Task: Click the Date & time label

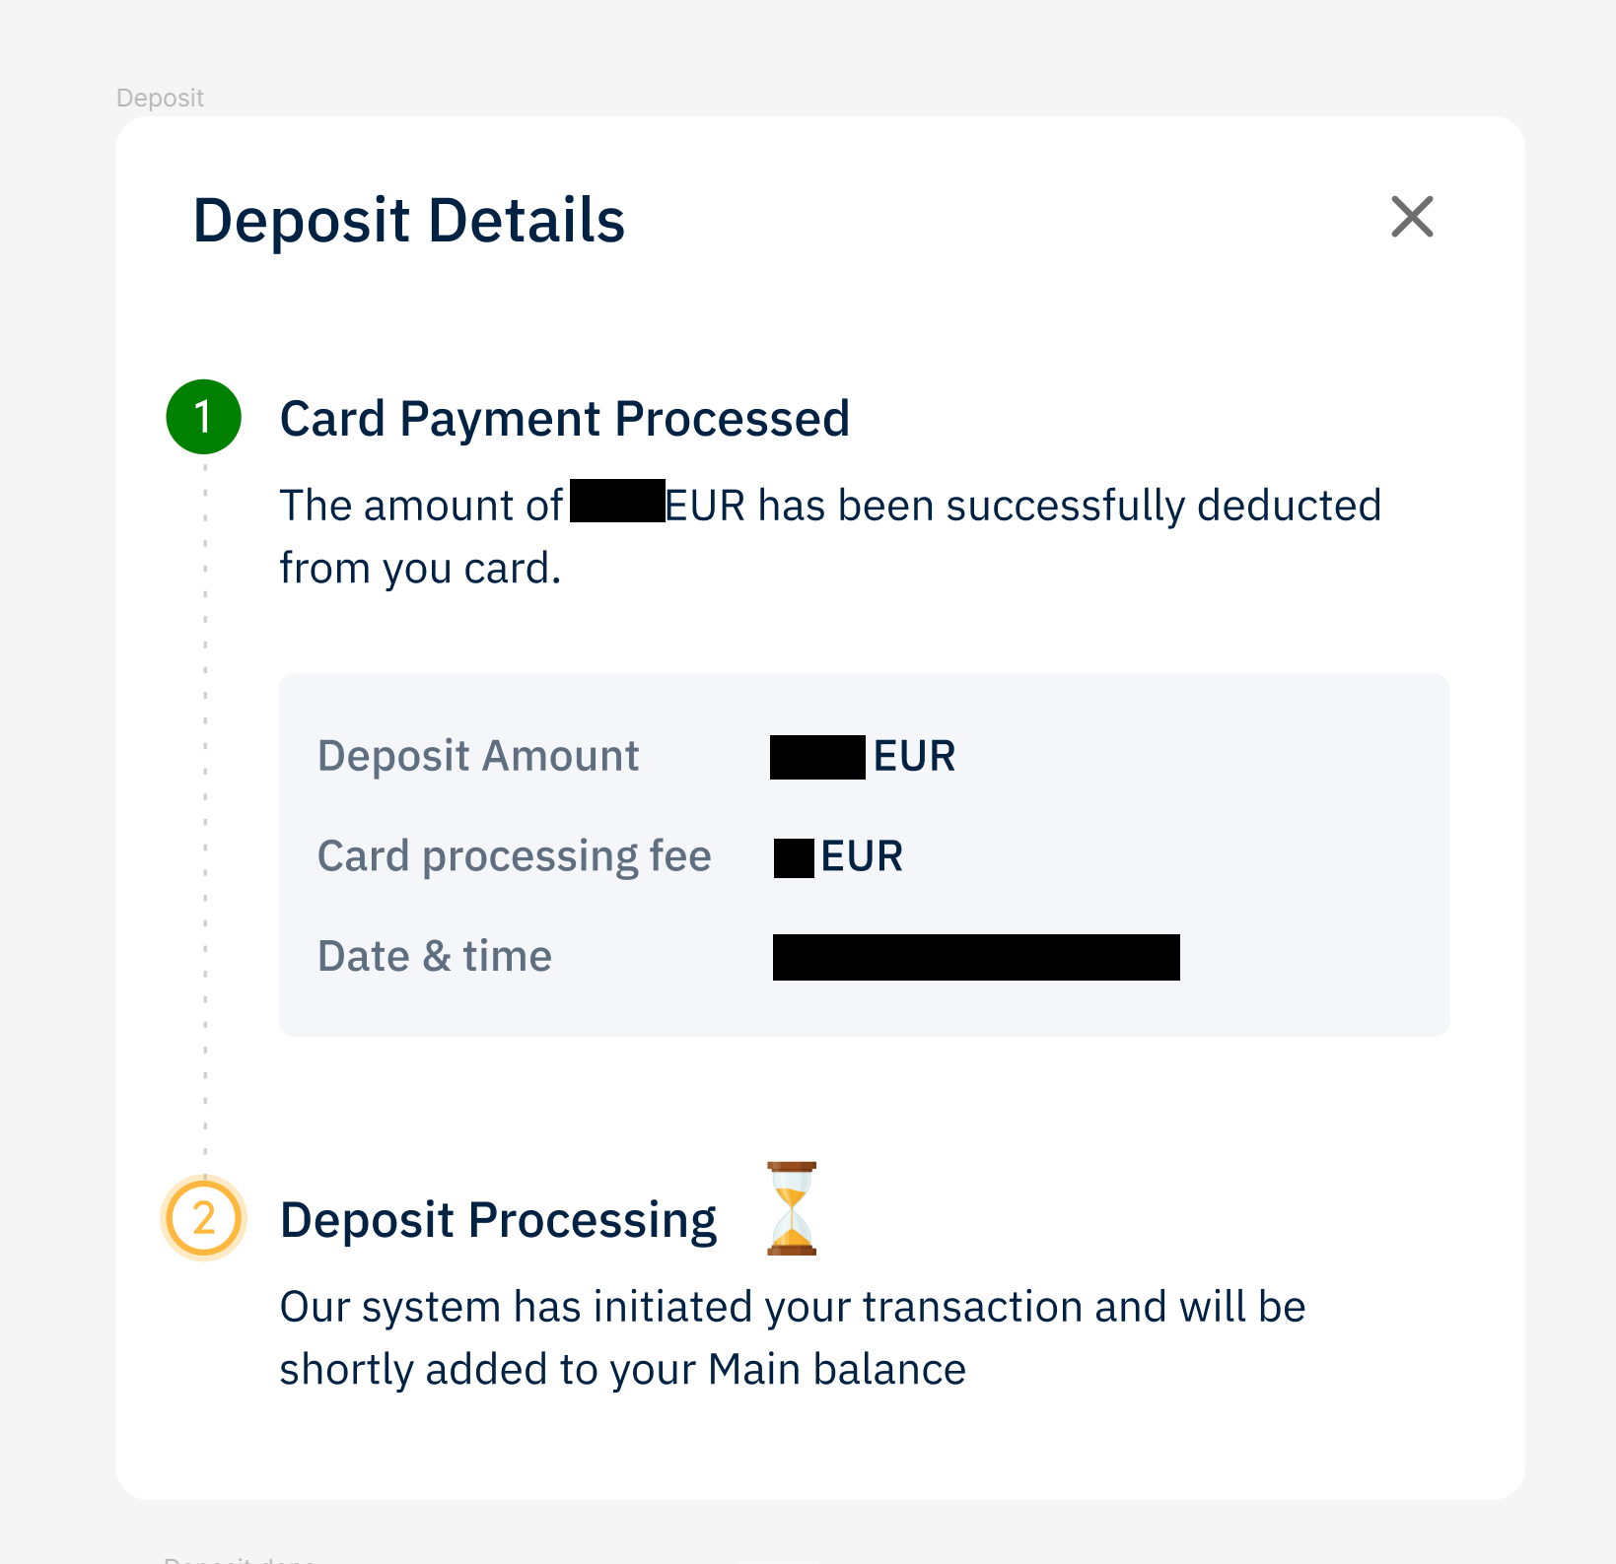Action: pyautogui.click(x=434, y=956)
